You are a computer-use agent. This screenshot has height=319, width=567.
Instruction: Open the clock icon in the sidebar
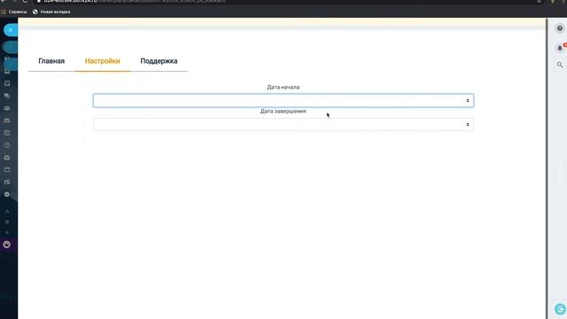(x=7, y=145)
